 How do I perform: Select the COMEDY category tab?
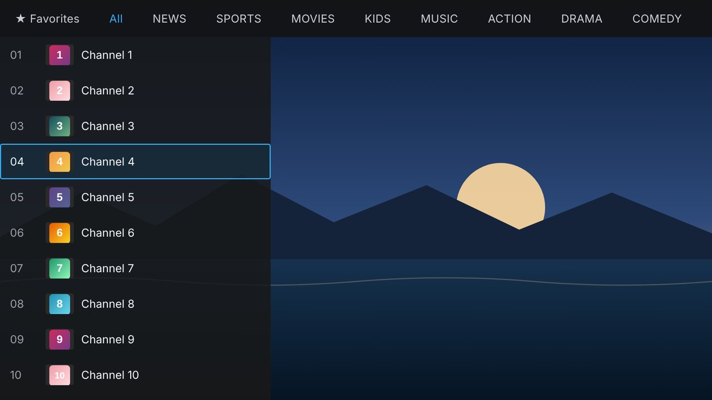(x=657, y=19)
